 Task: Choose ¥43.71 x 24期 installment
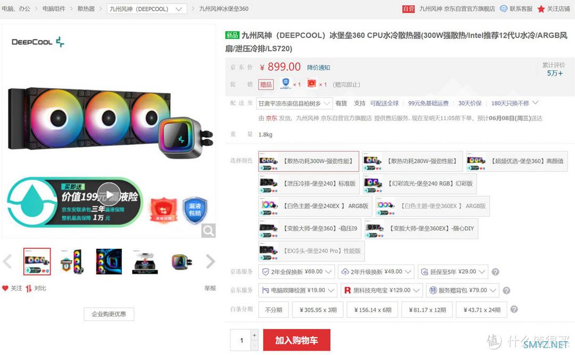(482, 310)
